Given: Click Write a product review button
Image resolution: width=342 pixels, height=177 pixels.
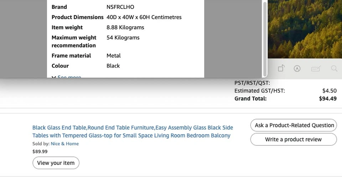Looking at the screenshot, I should [293, 139].
